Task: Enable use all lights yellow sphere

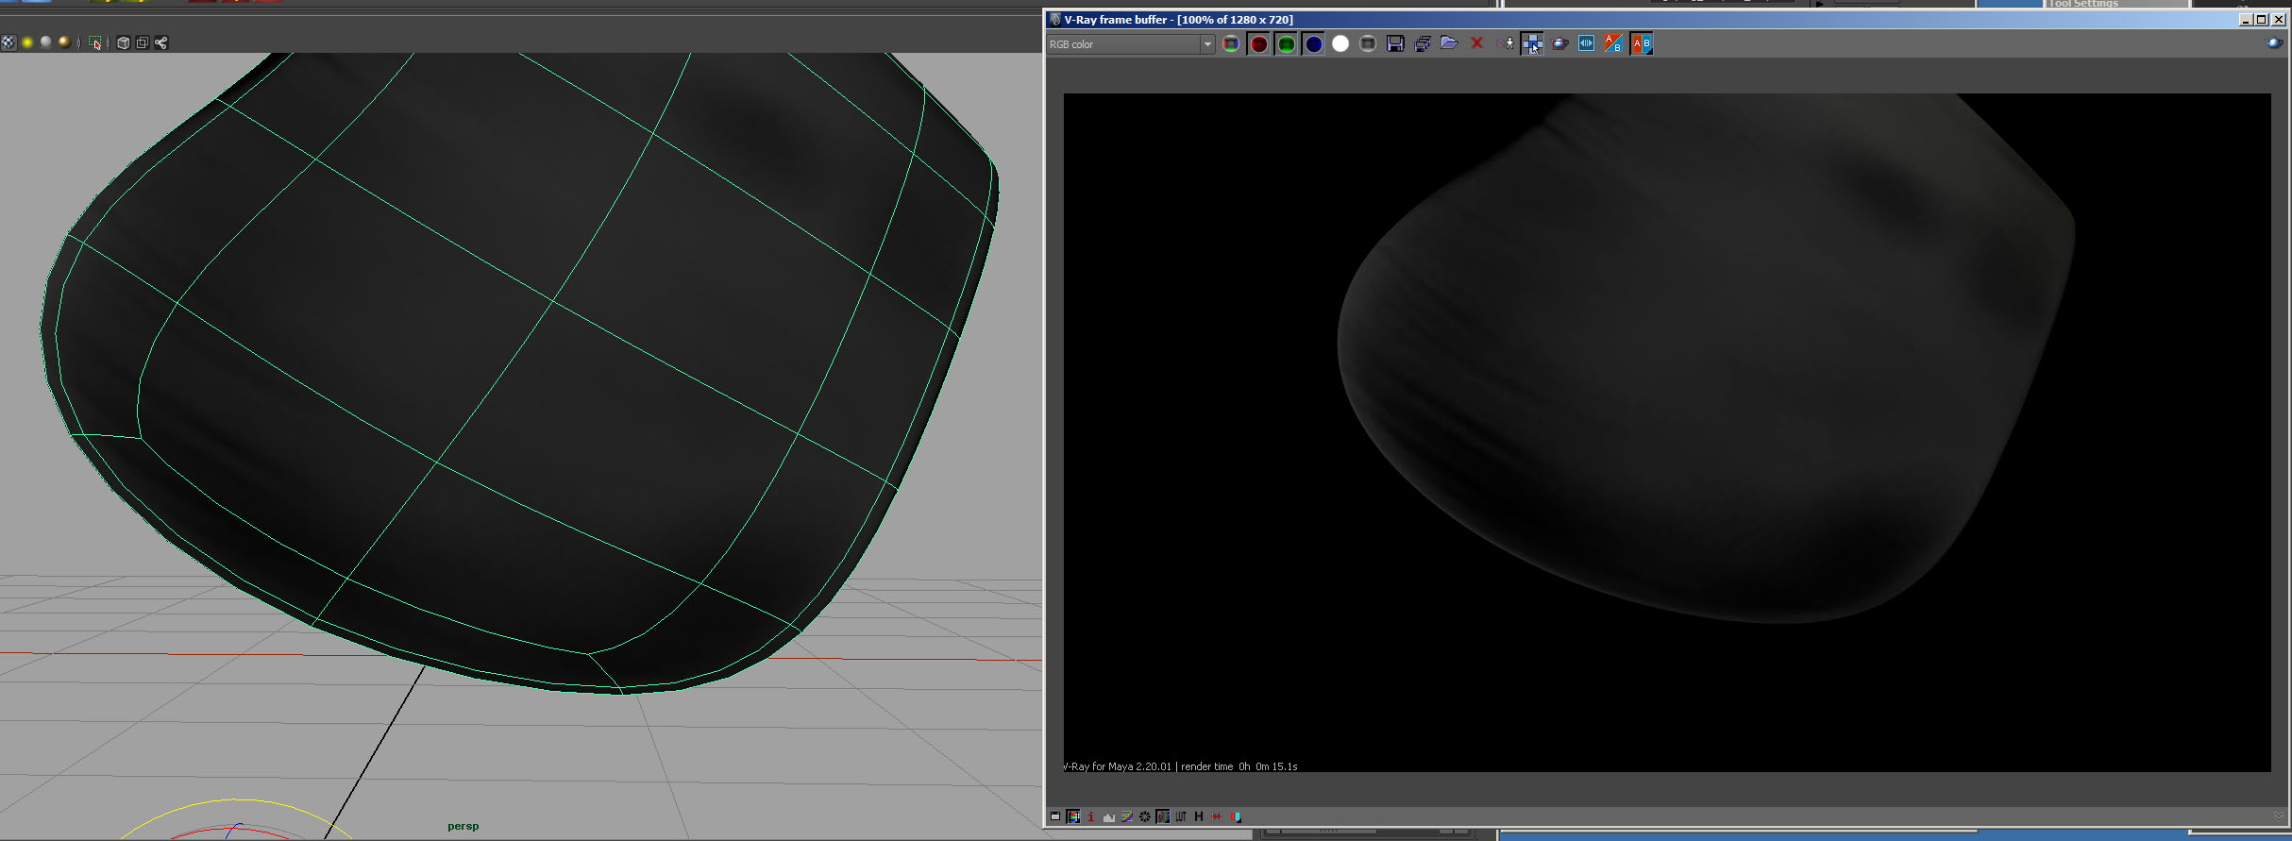Action: pos(27,42)
